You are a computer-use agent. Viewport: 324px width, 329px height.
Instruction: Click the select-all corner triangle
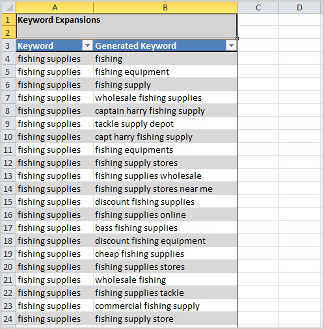(x=8, y=8)
